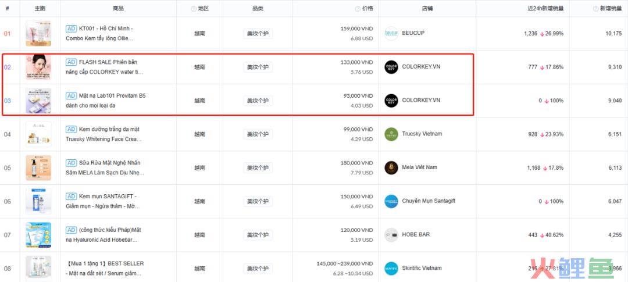This screenshot has height=282, width=628.
Task: Open Mặt nạ Hyaluronic Acid Hobebar link
Action: click(x=104, y=235)
